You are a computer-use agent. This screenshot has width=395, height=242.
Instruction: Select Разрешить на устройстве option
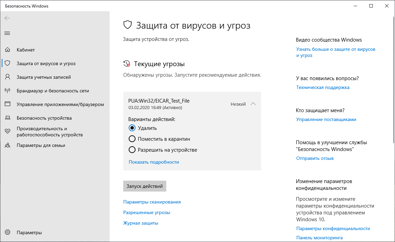click(x=132, y=150)
